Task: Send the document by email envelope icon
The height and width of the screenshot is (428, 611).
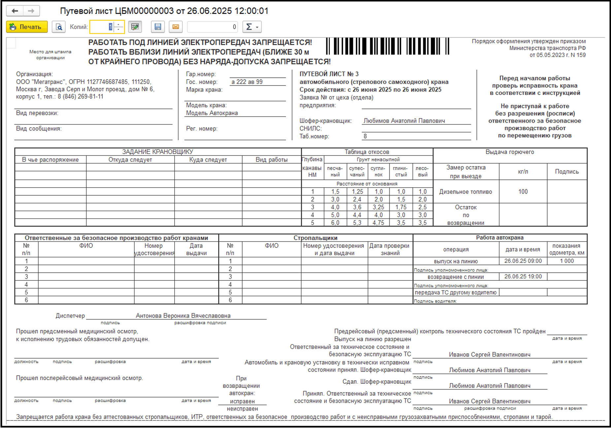Action: tap(176, 27)
